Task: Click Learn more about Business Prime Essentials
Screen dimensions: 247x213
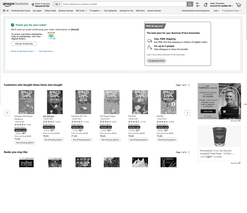Action: [165, 55]
